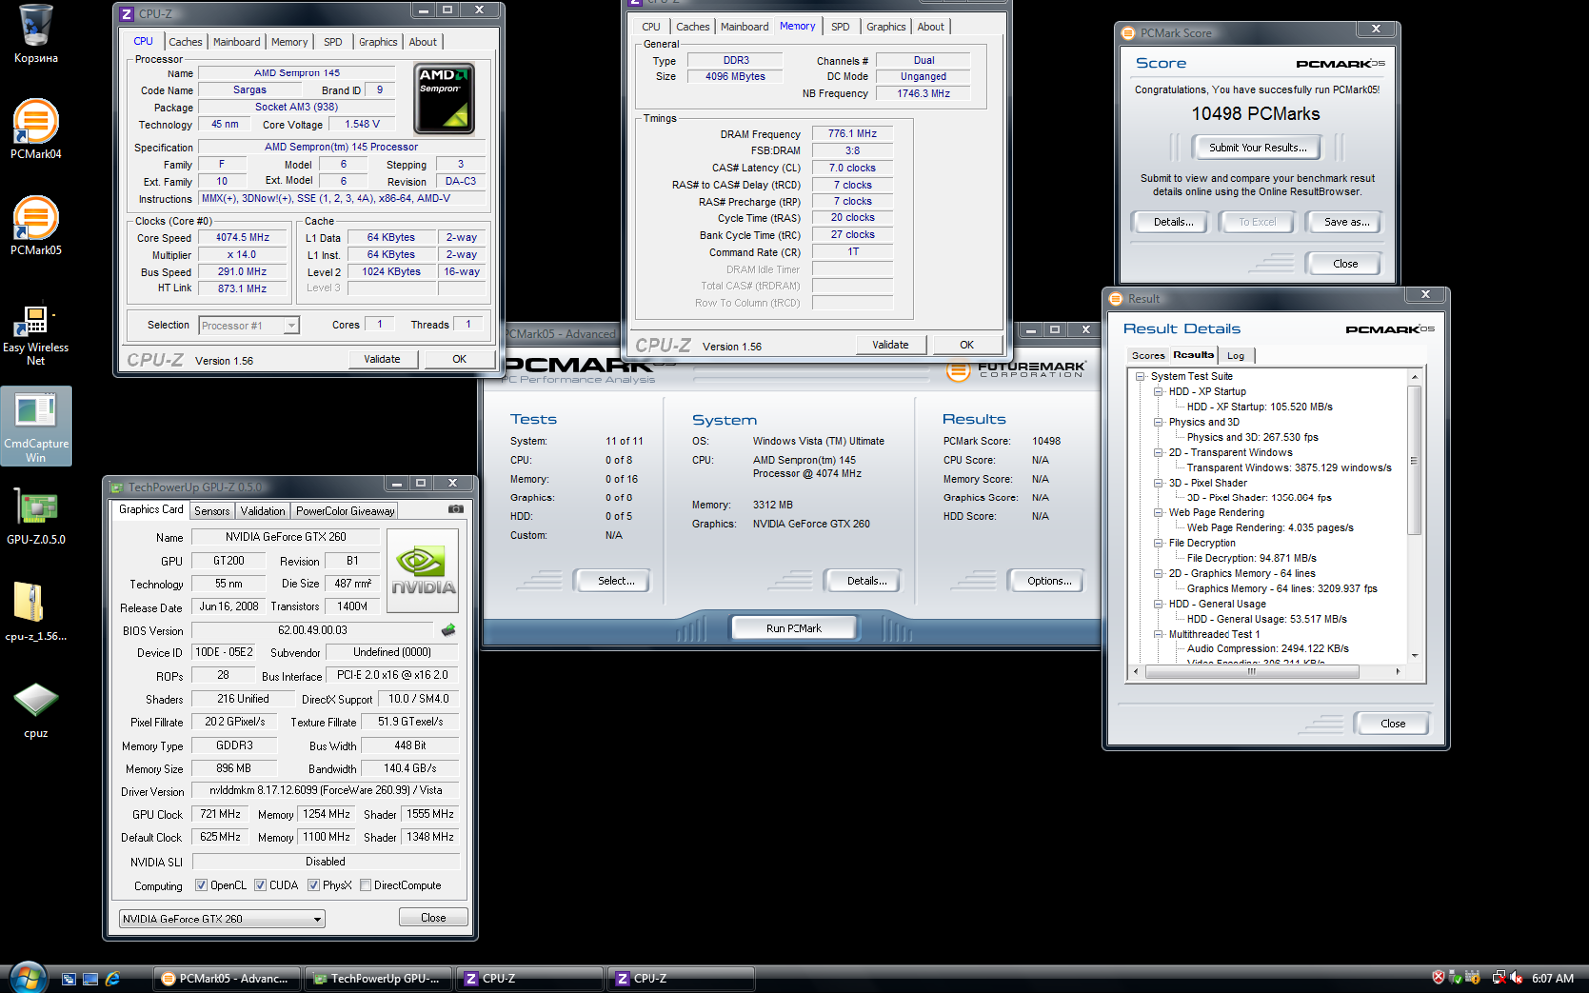The image size is (1589, 993).
Task: Open the Log tab in Result Details
Action: (1235, 355)
